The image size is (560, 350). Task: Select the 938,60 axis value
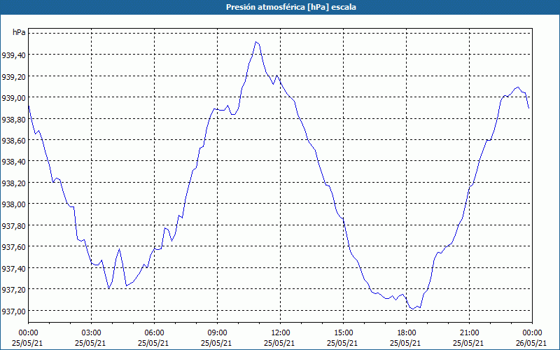pos(13,141)
